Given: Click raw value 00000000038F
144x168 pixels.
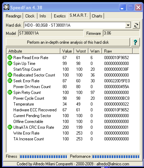Looking at the screenshot, I should (116, 69).
